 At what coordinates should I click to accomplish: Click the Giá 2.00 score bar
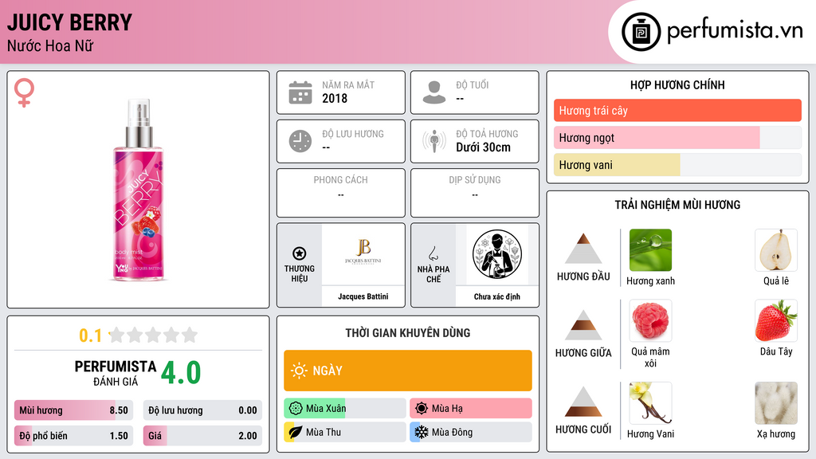point(202,436)
